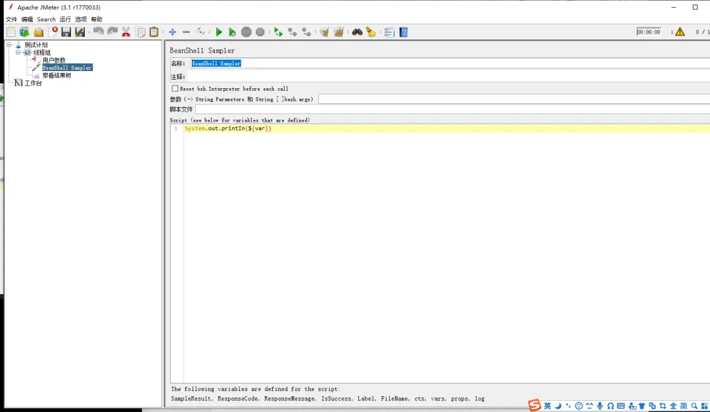
Task: Open the 编辑 menu
Action: tap(27, 19)
